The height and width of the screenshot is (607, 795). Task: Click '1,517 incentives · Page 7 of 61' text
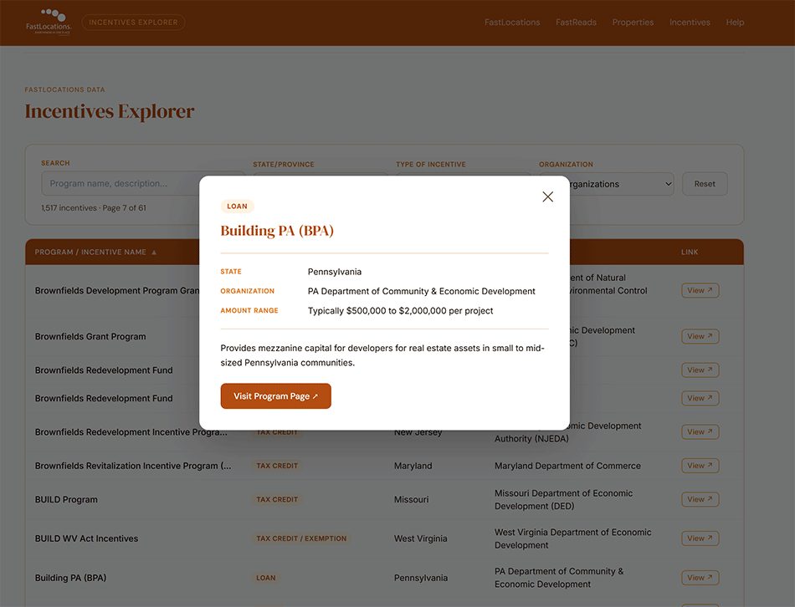(x=93, y=207)
